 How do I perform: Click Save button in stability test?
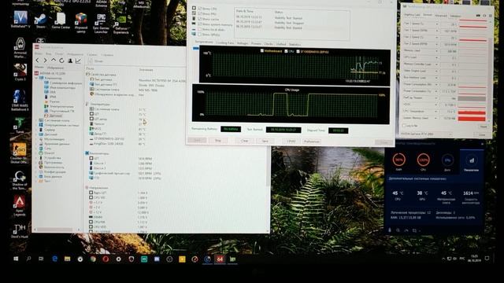[265, 141]
